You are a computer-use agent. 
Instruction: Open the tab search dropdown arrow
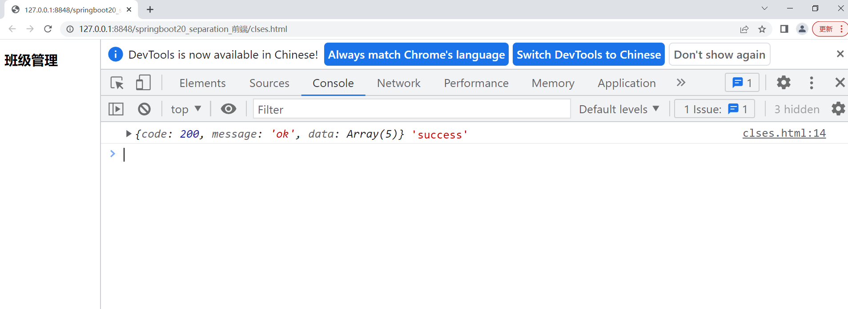(x=764, y=8)
